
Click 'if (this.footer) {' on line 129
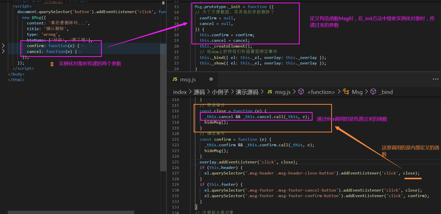point(221,184)
